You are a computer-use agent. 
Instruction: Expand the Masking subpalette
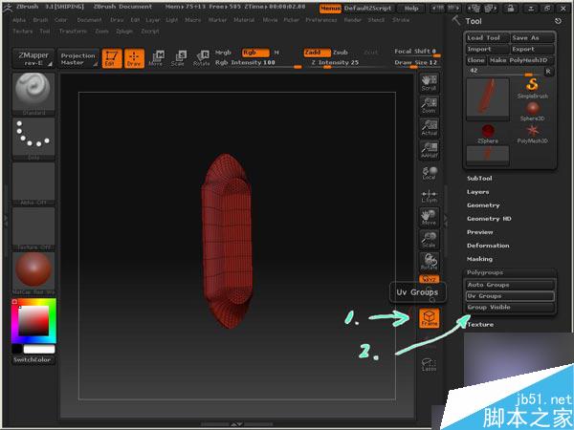(479, 259)
